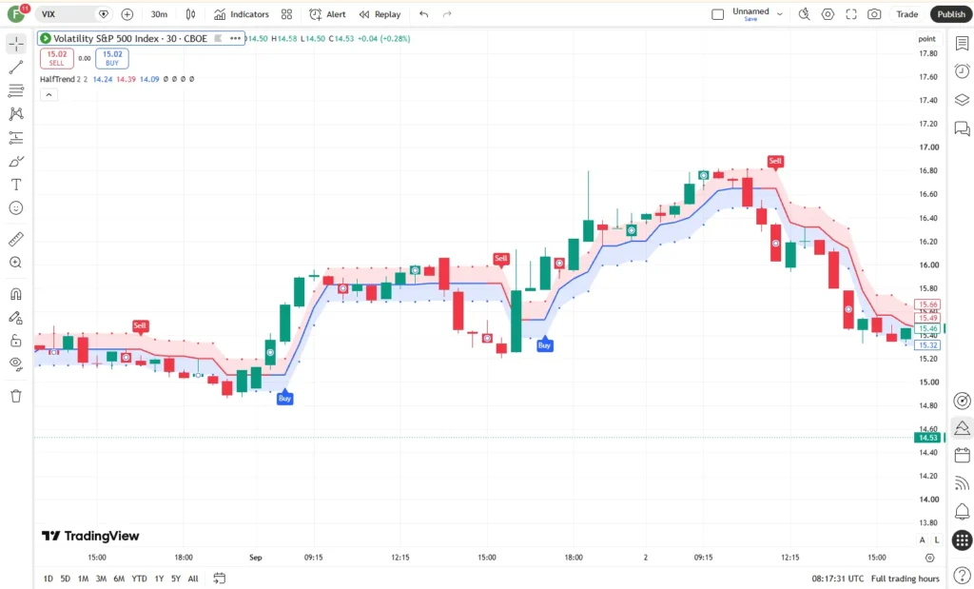Screen dimensions: 974x589
Task: Toggle log scale with the L button
Action: pos(937,540)
